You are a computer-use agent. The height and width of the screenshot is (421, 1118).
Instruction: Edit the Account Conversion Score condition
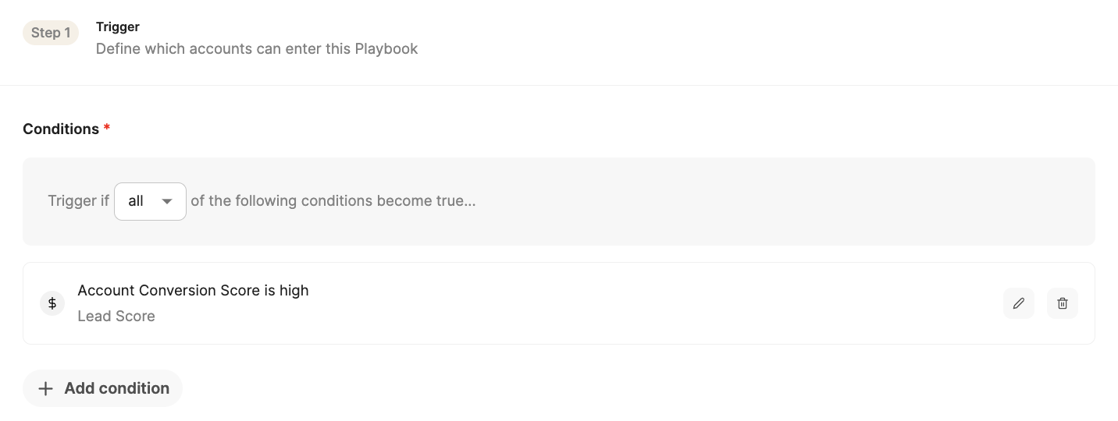(x=1018, y=303)
